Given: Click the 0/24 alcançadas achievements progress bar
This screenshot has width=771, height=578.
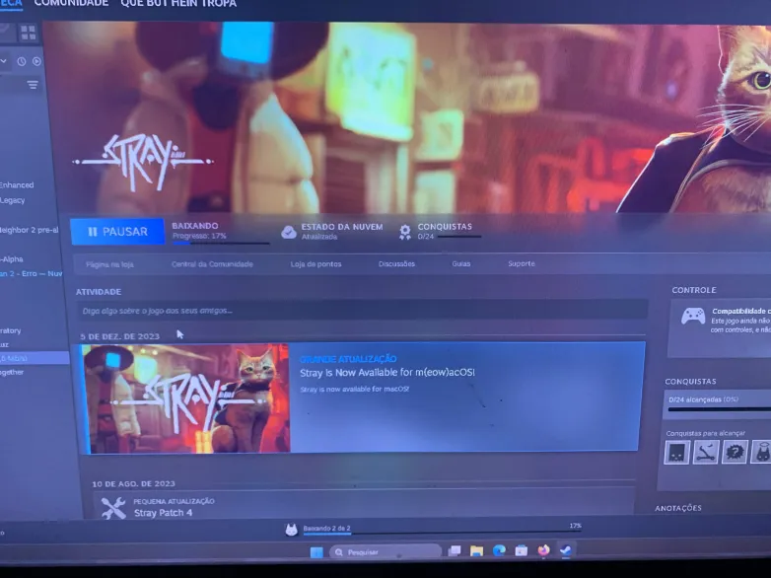Looking at the screenshot, I should tap(719, 408).
